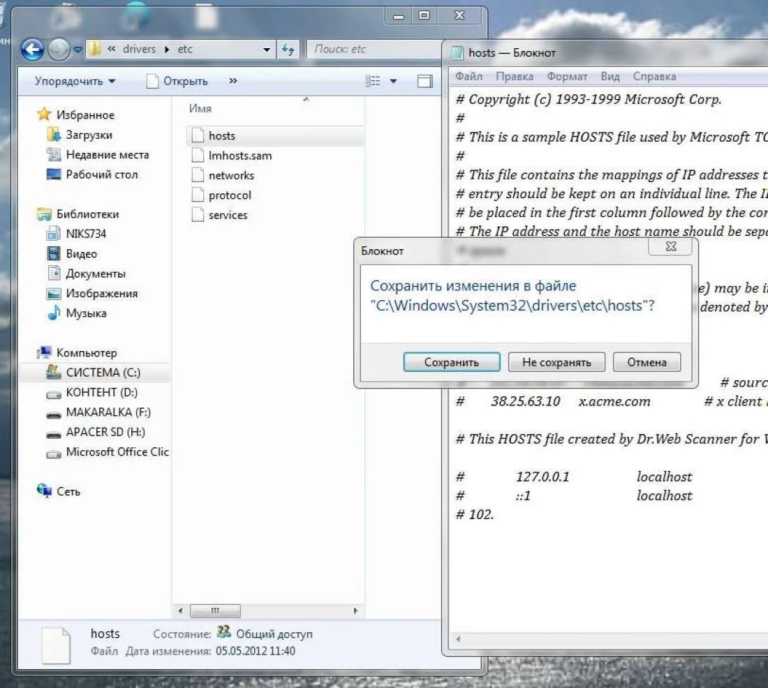Click Избранное star icon
The width and height of the screenshot is (768, 688).
pos(44,114)
